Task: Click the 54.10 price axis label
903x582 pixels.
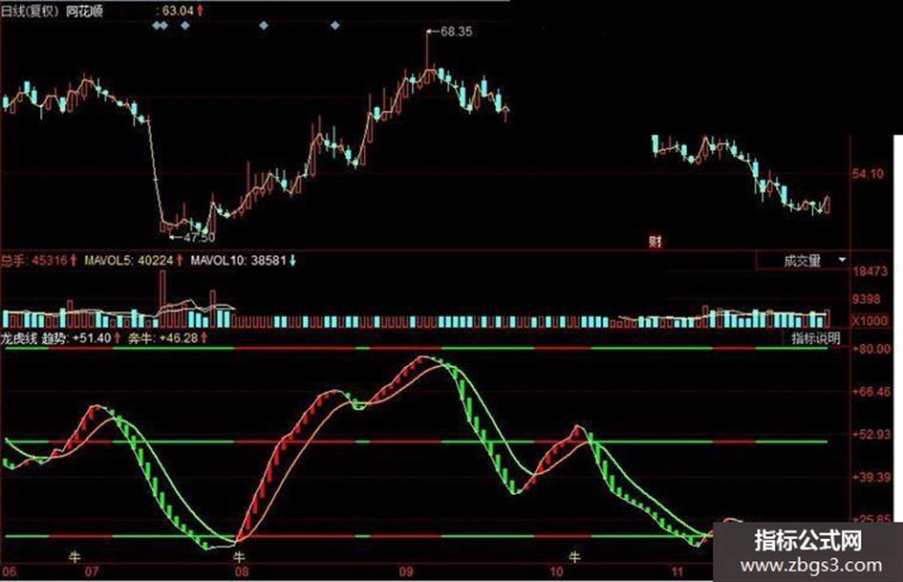Action: (x=868, y=173)
